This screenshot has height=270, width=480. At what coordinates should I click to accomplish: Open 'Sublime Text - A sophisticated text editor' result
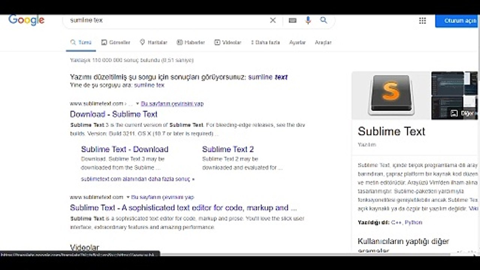tap(183, 208)
